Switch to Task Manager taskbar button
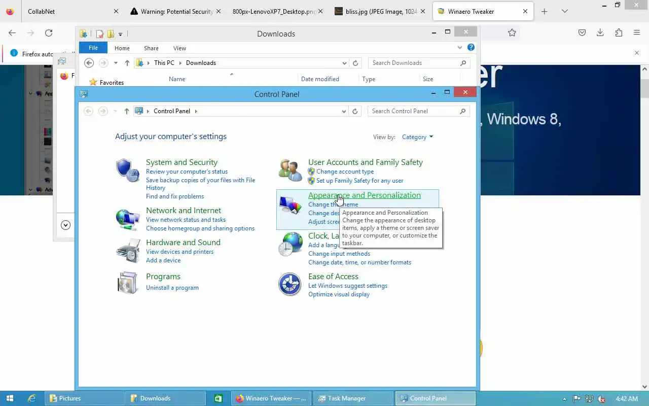 pos(353,398)
